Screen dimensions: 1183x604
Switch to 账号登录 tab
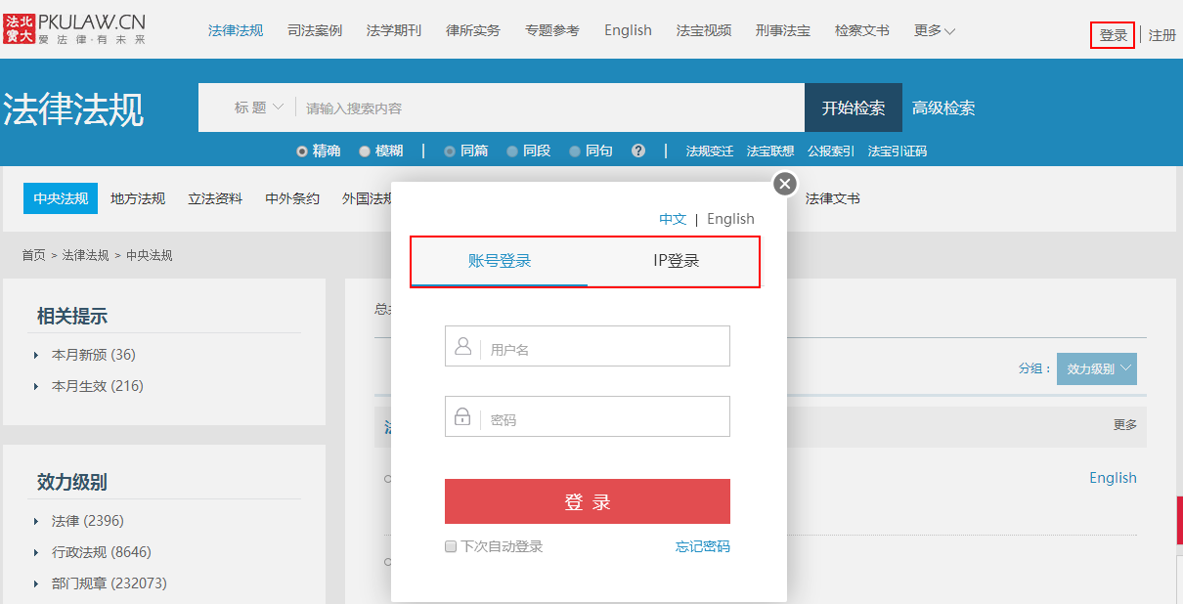(x=500, y=261)
